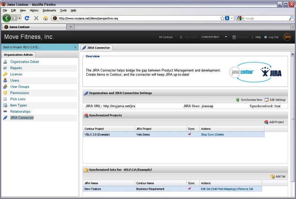Click the Add Project cubes icon
Image resolution: width=296 pixels, height=199 pixels.
coord(266,122)
